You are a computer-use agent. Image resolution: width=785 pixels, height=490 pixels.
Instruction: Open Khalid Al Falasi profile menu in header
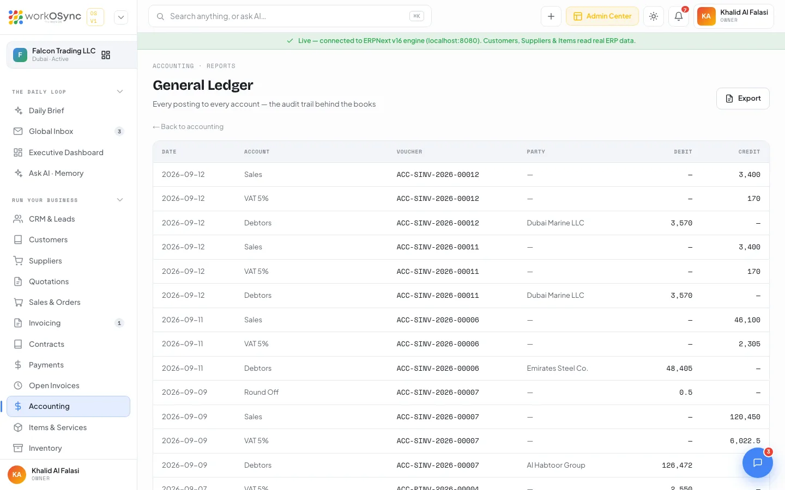(734, 16)
